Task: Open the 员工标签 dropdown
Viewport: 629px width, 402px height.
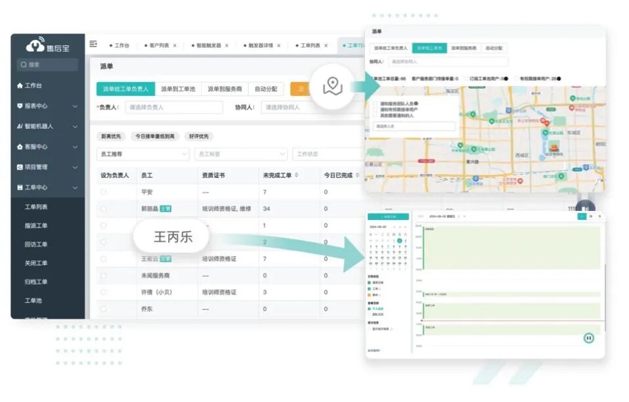Action: tap(241, 154)
